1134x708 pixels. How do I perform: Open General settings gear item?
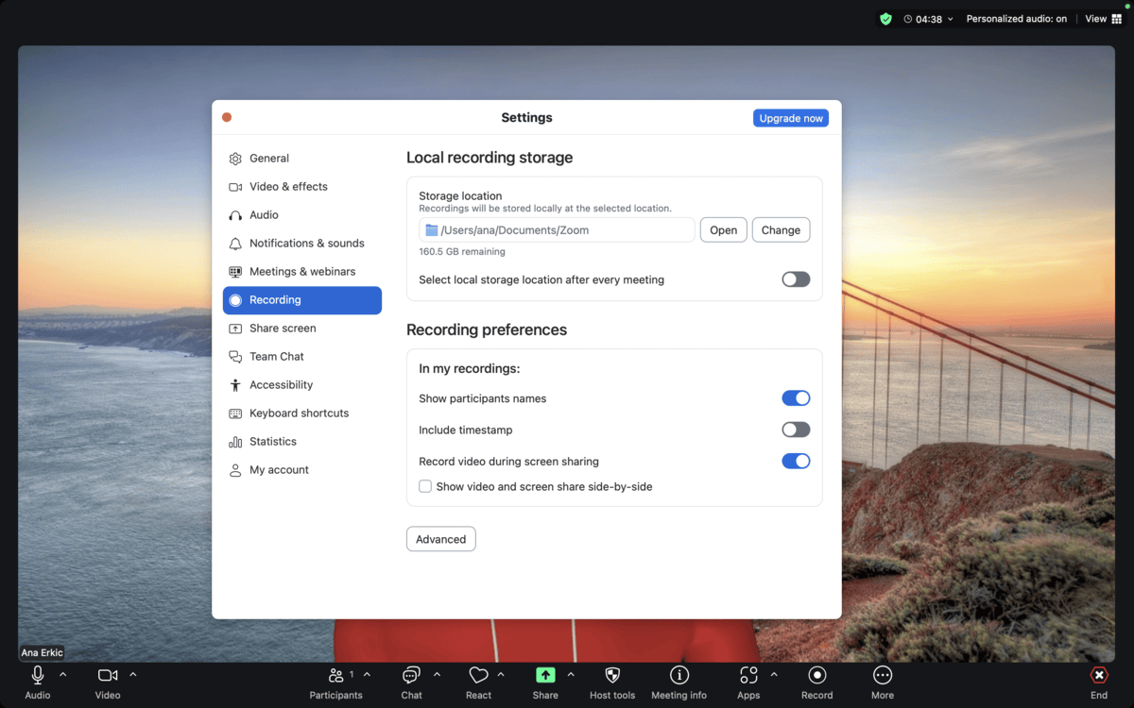pos(302,159)
